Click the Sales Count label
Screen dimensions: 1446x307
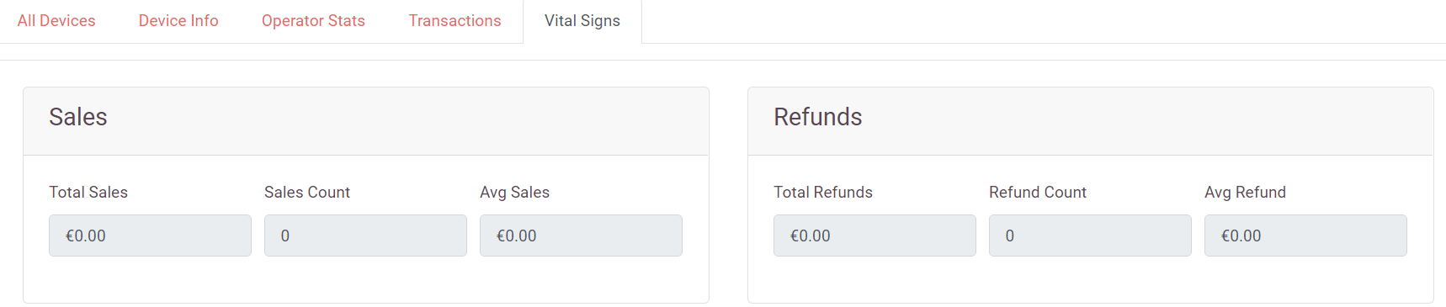[307, 193]
